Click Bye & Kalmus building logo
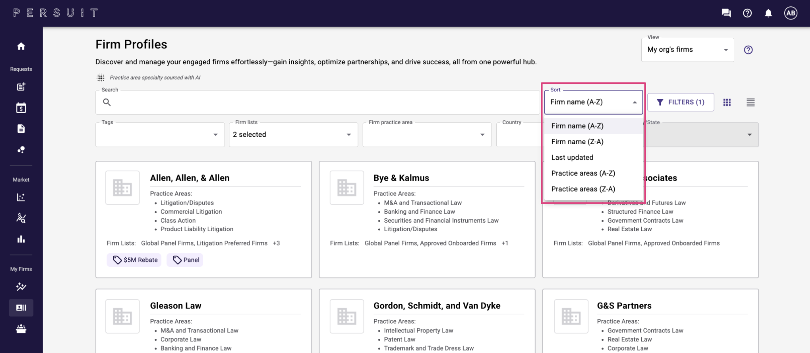Viewport: 810px width, 353px height. (347, 188)
